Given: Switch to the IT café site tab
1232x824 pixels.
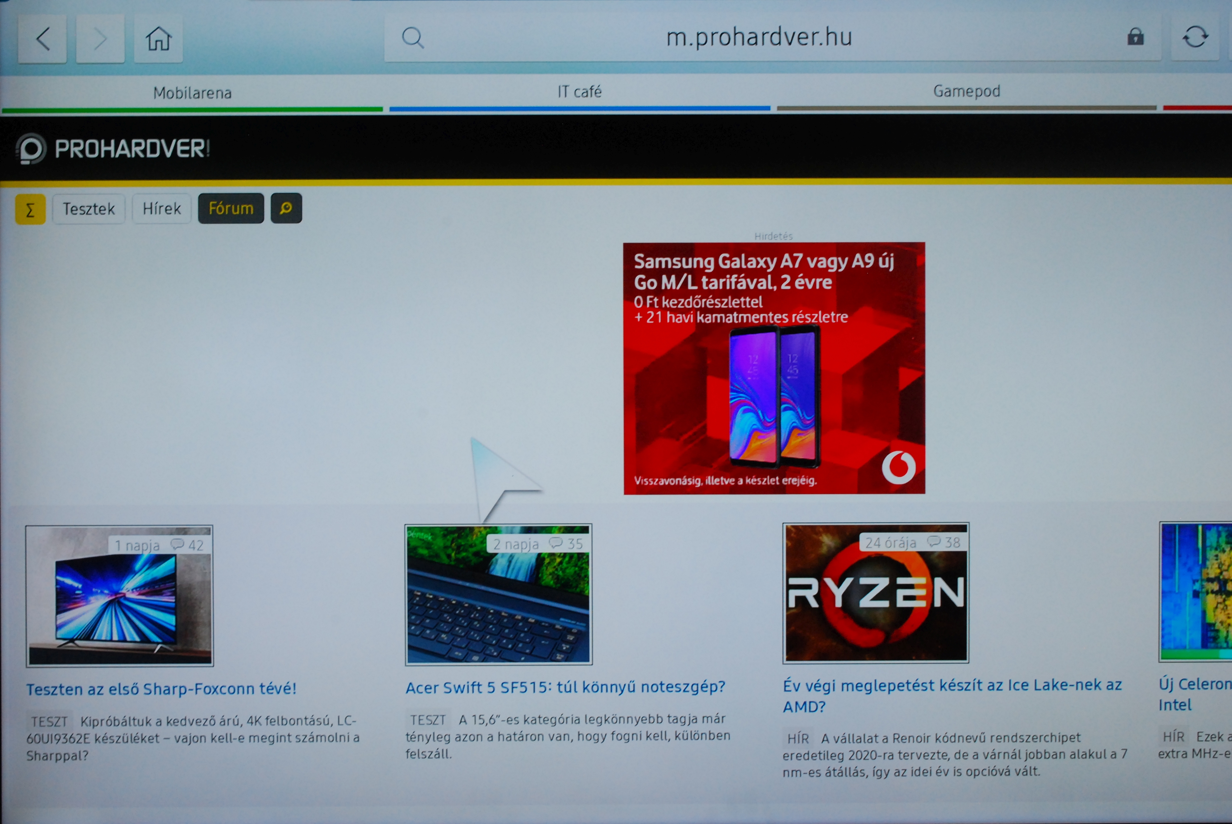Looking at the screenshot, I should [x=579, y=92].
